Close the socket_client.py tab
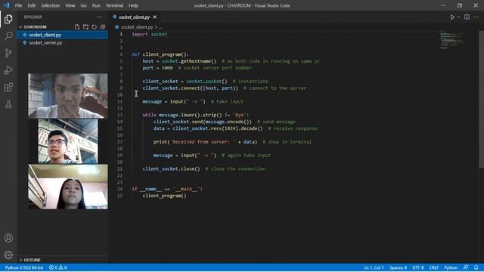The height and width of the screenshot is (272, 484). (x=154, y=17)
